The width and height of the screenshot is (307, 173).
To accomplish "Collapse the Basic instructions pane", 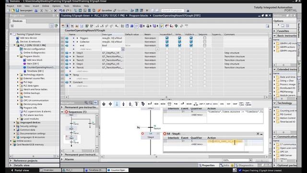I will (x=274, y=36).
